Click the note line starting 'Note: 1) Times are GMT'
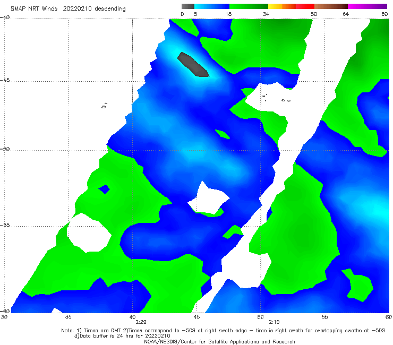The image size is (393, 345). point(223,331)
